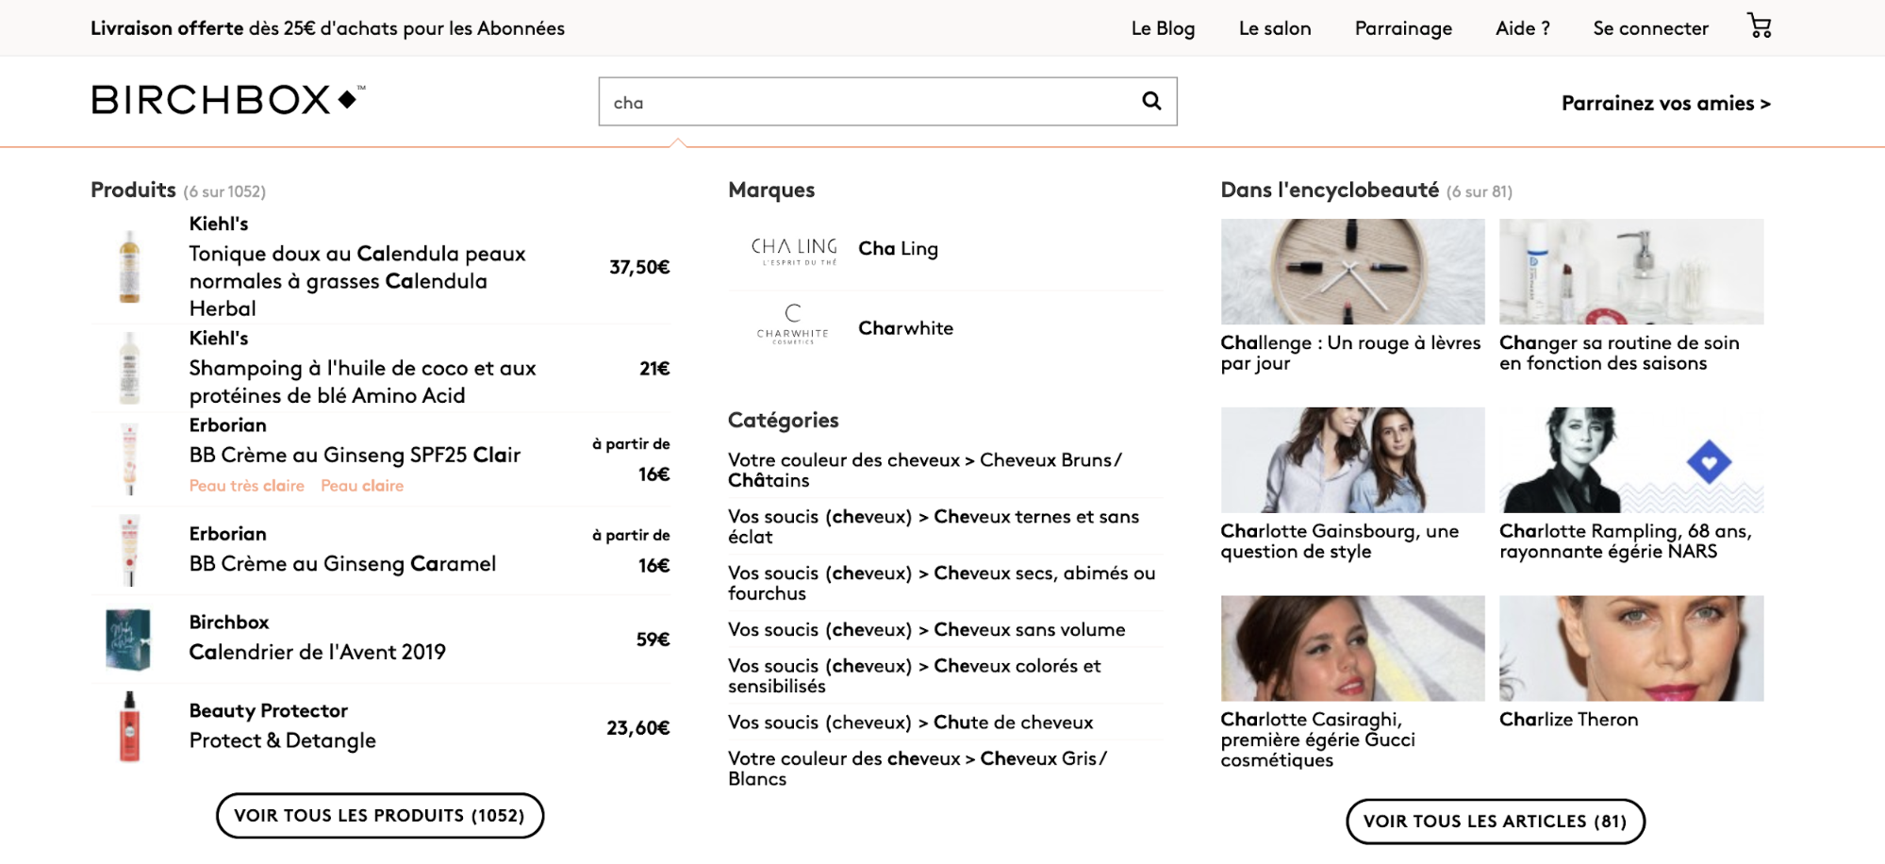Open Le salon menu item
Screen dimensions: 1885x864
pyautogui.click(x=1275, y=28)
